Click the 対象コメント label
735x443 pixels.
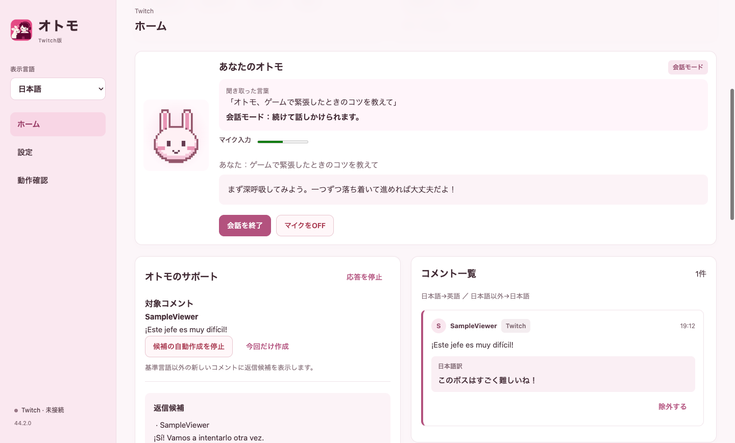pos(169,304)
